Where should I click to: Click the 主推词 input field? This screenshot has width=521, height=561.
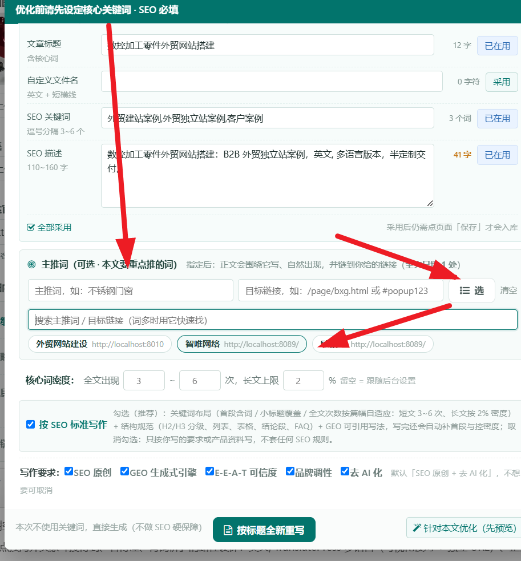click(x=131, y=290)
